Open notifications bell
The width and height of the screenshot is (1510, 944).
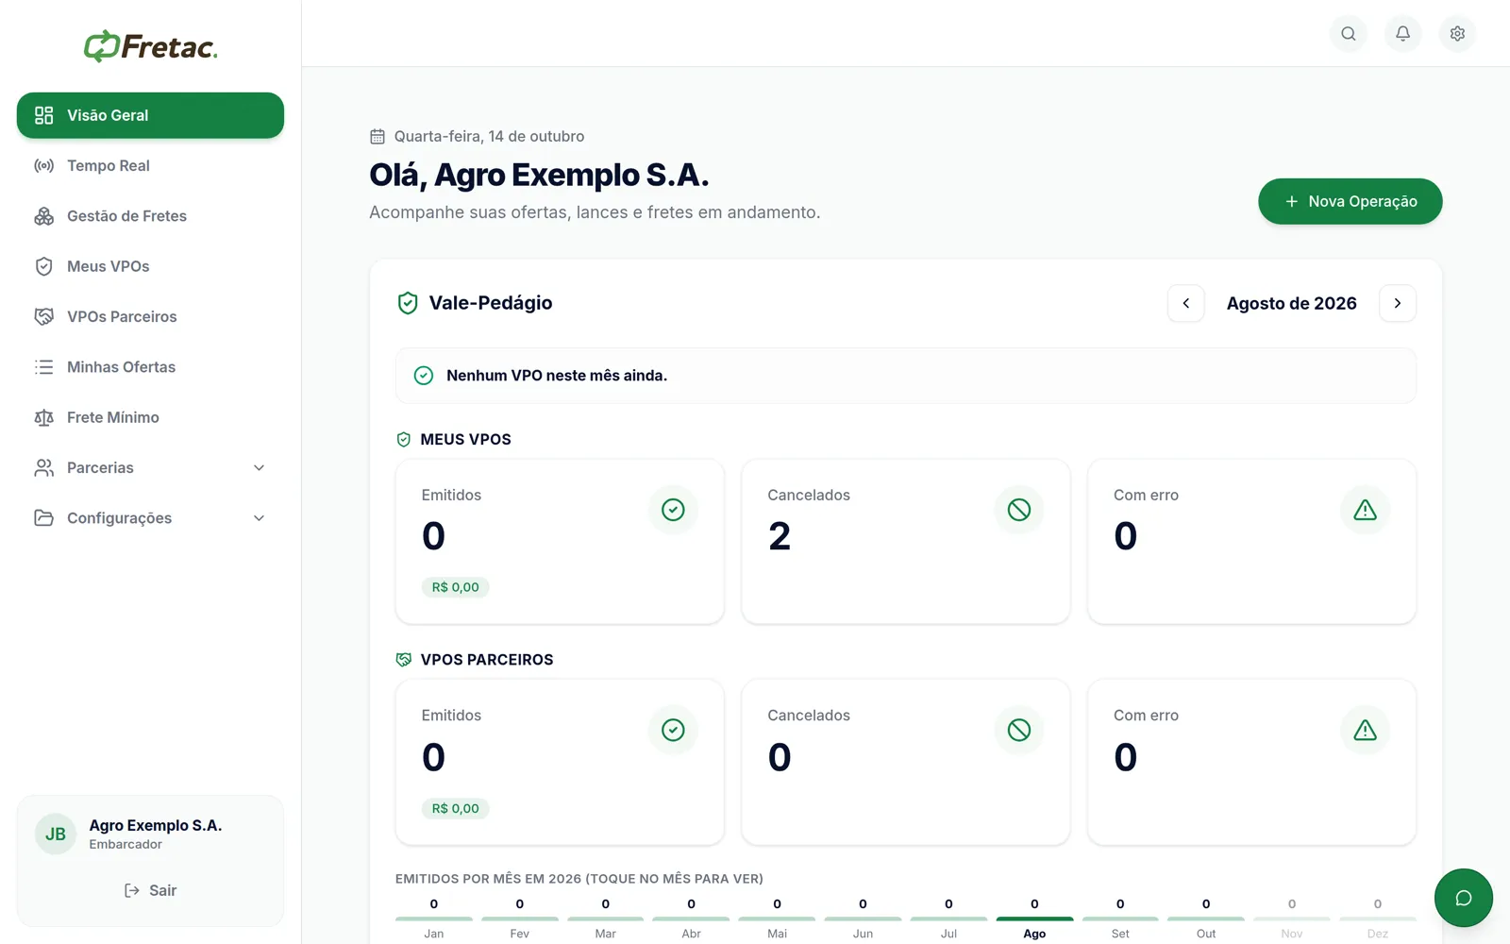[x=1402, y=34]
